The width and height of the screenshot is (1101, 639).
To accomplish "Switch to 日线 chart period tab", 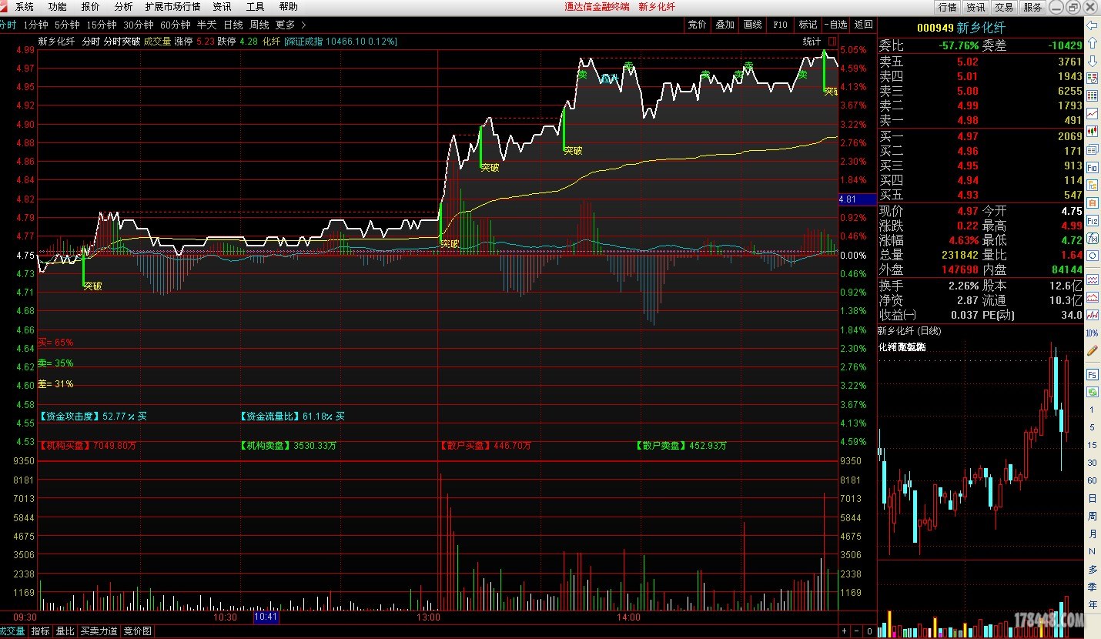I will pos(233,25).
